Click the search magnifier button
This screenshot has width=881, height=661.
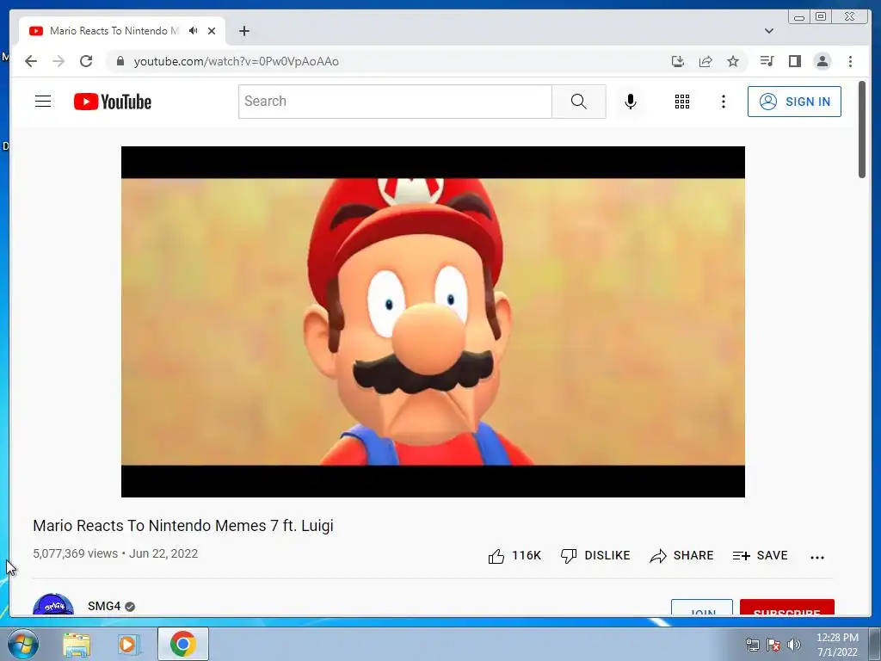tap(579, 102)
